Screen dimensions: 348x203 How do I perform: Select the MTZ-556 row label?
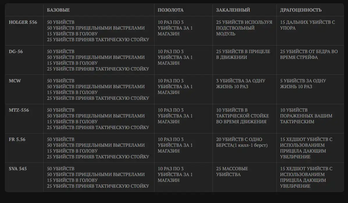pos(19,110)
